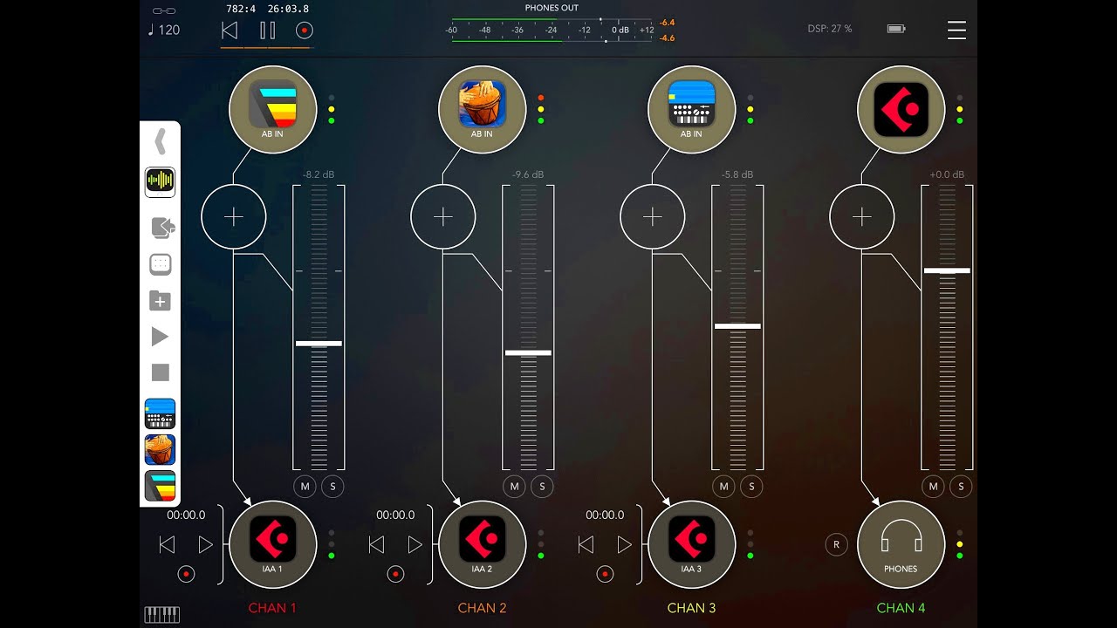
Task: Open Chan 2 bongo drum AB IN source
Action: (482, 109)
